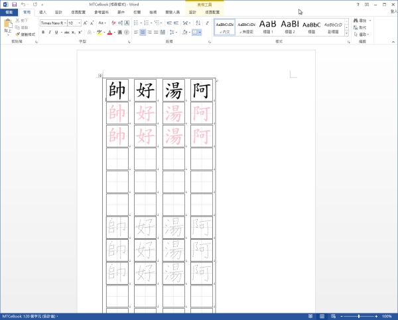This screenshot has height=320, width=398.
Task: Toggle subscript formatting
Action: (x=75, y=32)
